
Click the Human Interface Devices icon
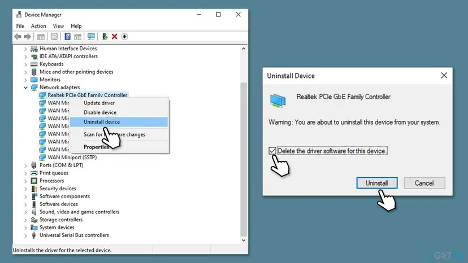pos(34,49)
